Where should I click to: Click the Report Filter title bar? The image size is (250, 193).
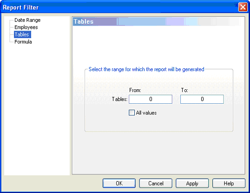[119, 7]
